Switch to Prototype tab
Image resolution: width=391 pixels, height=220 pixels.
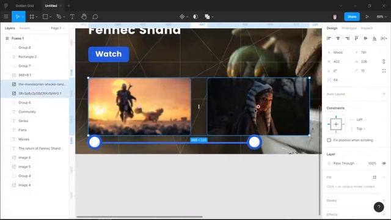349,28
